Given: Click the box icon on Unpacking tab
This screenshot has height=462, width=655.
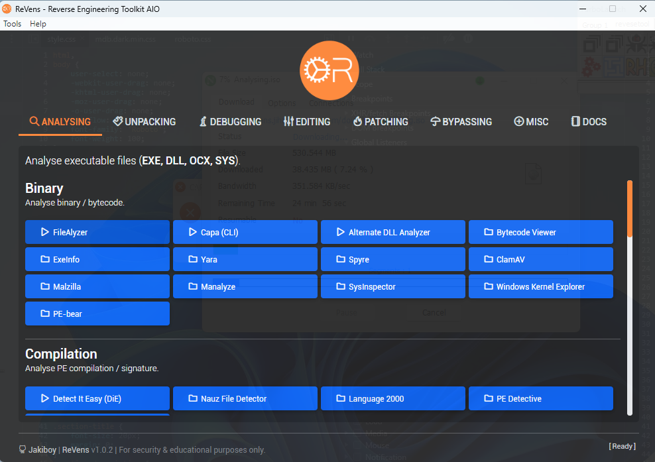Looking at the screenshot, I should click(118, 121).
